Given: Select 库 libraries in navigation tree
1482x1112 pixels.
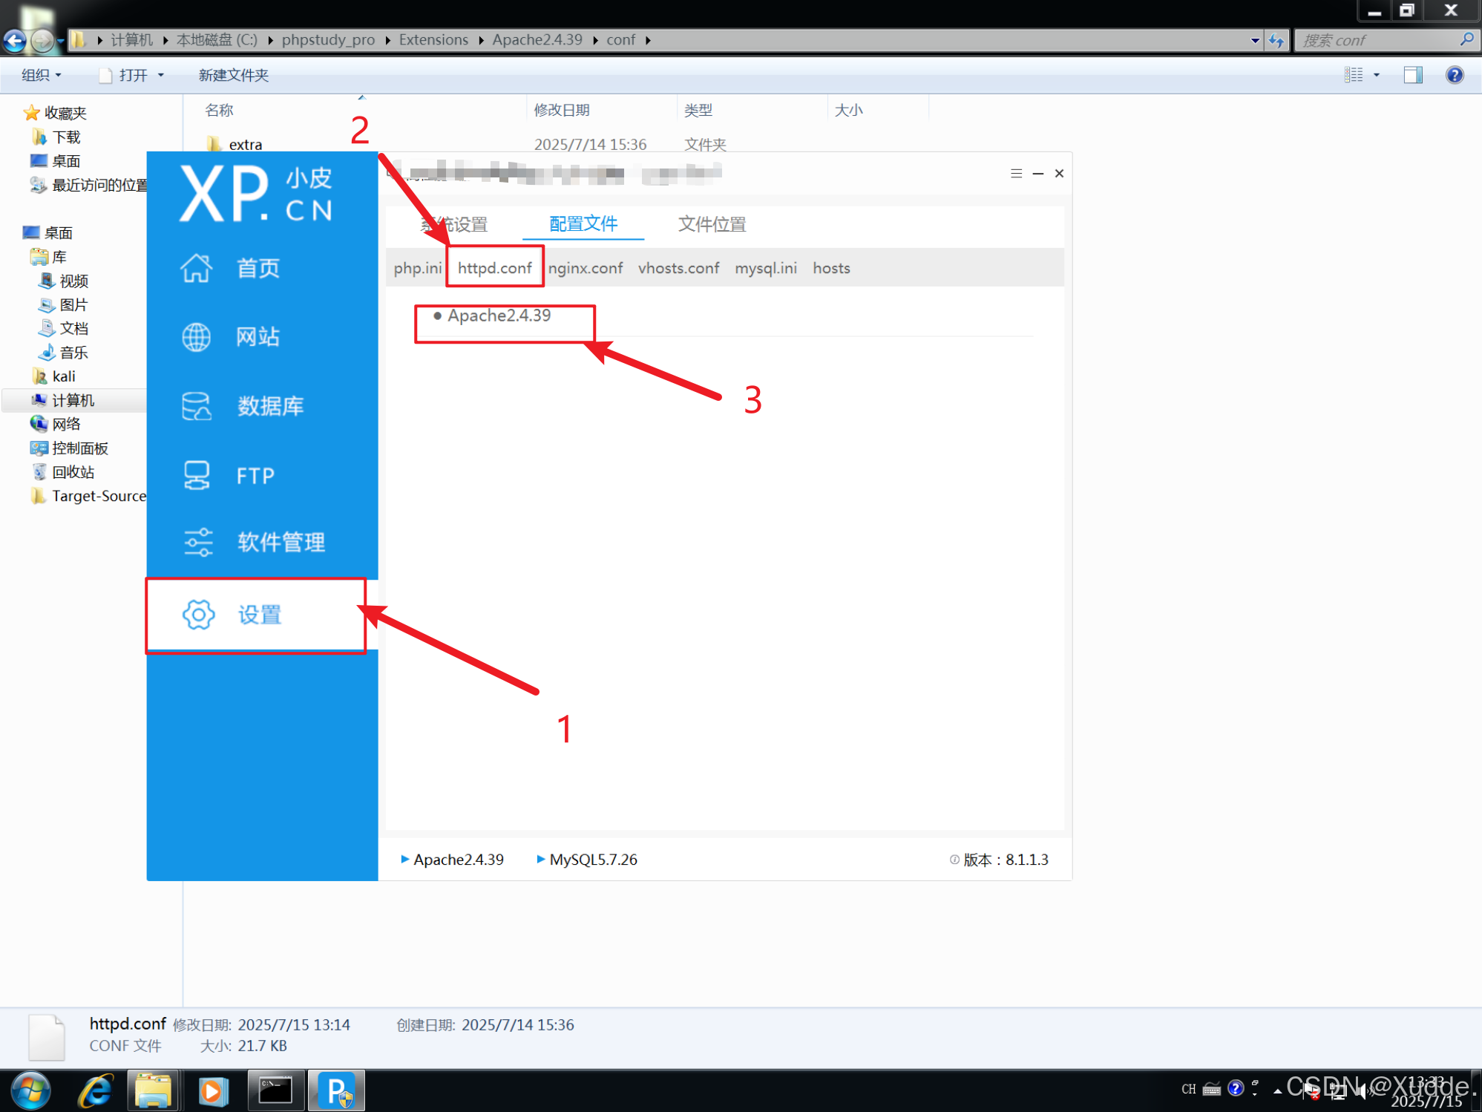Looking at the screenshot, I should (49, 257).
